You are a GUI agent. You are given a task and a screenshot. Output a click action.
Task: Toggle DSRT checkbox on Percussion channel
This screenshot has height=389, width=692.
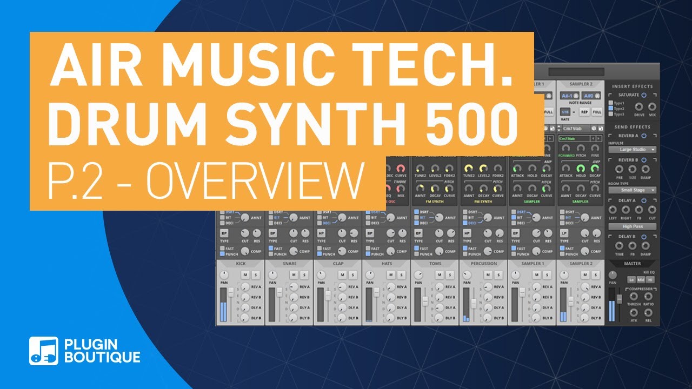pos(465,212)
